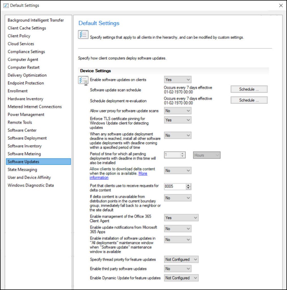The height and width of the screenshot is (290, 287).
Task: Open the Enable third party software updates dropdown
Action: pyautogui.click(x=177, y=269)
